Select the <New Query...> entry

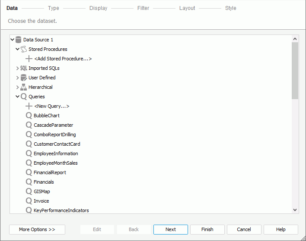coord(52,106)
